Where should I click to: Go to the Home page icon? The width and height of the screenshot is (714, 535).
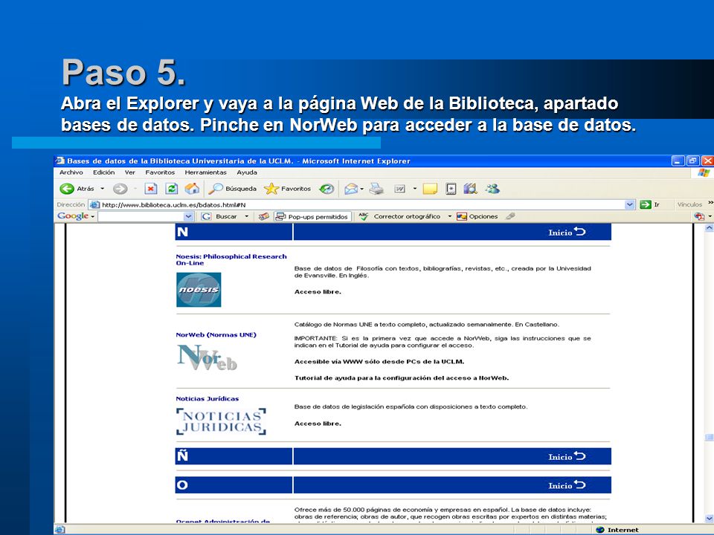(192, 188)
